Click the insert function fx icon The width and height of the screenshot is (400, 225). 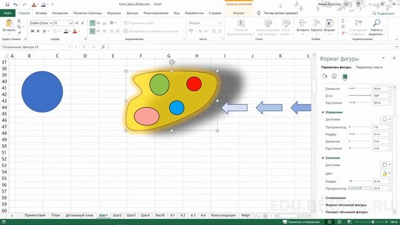coord(102,47)
